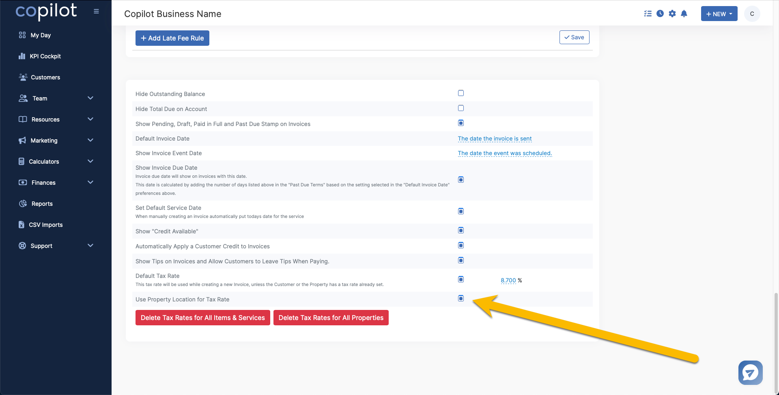Change Show Invoice Event Date value link
Screen dimensions: 779x395
505,153
